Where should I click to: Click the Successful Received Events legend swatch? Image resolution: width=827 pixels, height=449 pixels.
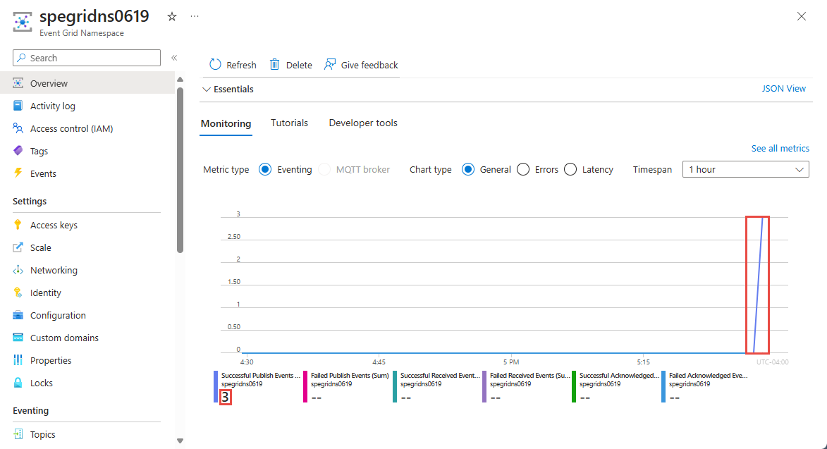tap(395, 387)
